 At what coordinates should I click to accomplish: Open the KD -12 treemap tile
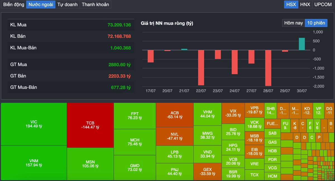coord(307,111)
